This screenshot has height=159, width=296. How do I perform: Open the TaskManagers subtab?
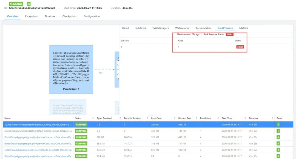160,28
